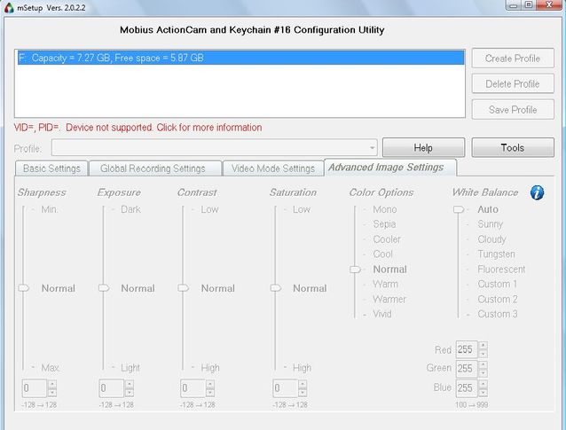Screen dimensions: 566x430
Task: Increase Blue value with up spinner
Action: pyautogui.click(x=483, y=384)
